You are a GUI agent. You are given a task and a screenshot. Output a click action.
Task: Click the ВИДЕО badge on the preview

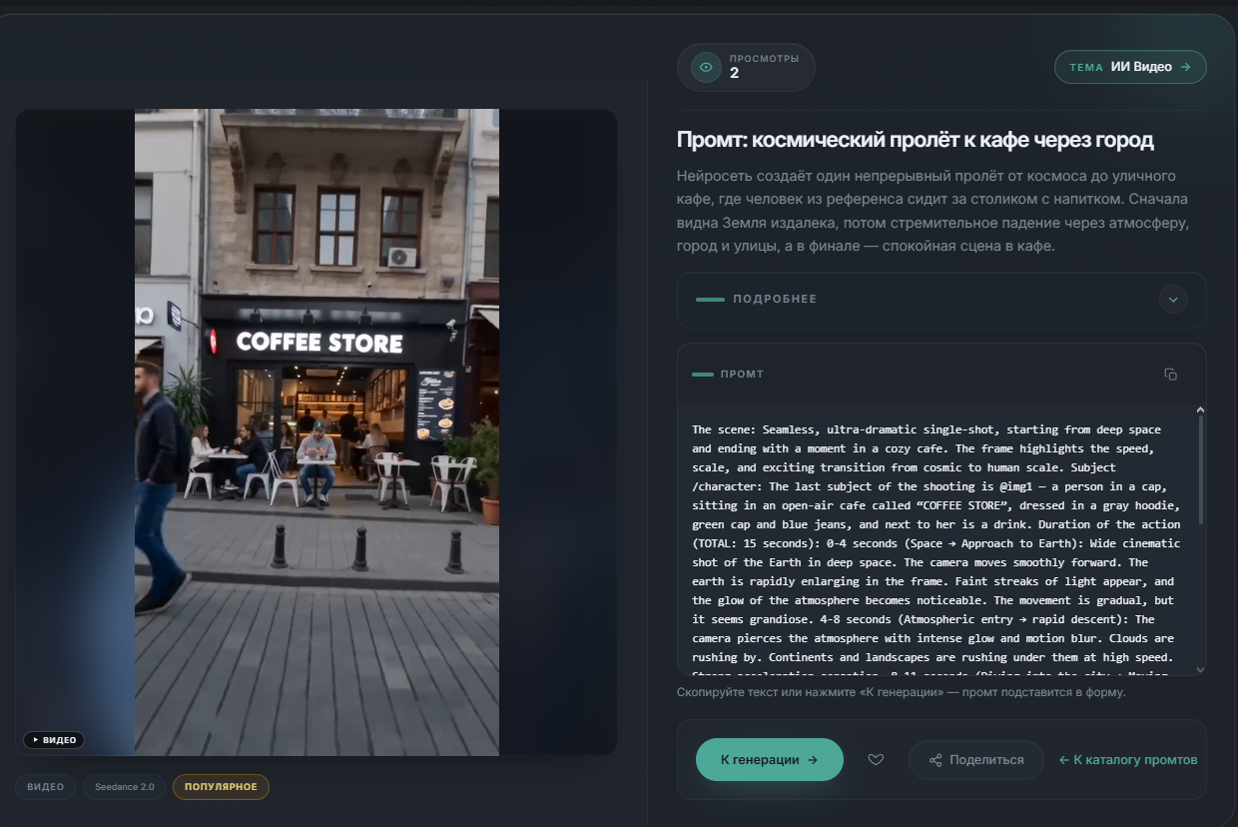[54, 740]
